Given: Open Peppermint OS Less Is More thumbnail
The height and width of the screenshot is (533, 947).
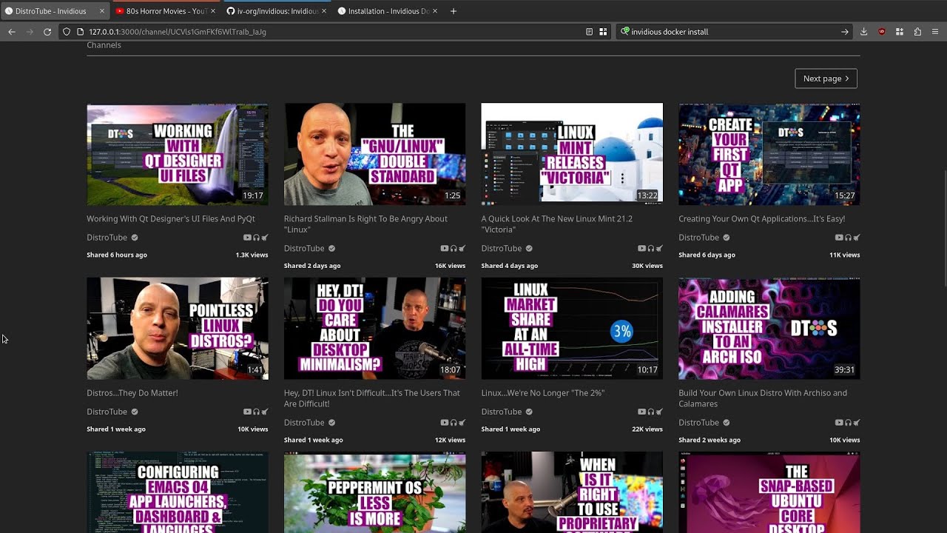Looking at the screenshot, I should (x=375, y=492).
